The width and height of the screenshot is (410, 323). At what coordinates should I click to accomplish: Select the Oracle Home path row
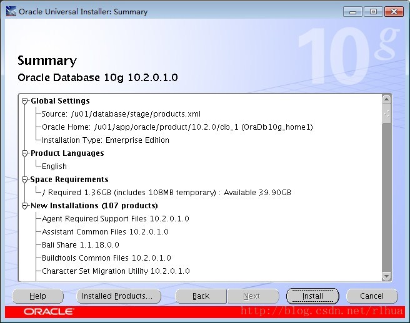[x=177, y=127]
